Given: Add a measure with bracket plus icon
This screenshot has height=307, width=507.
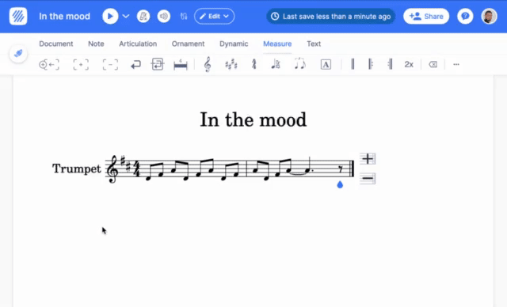Looking at the screenshot, I should [x=81, y=65].
